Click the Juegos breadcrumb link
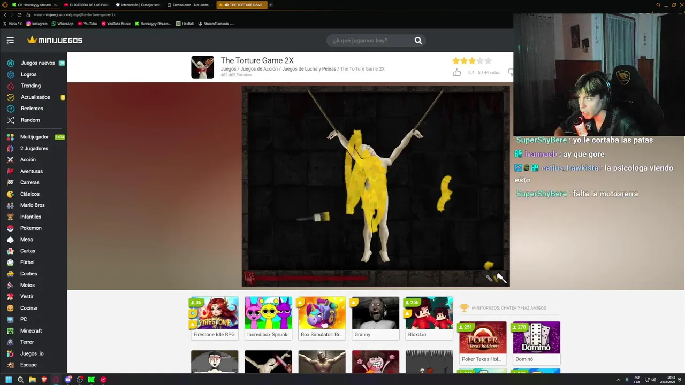Screen dimensions: 685x385 pos(229,69)
